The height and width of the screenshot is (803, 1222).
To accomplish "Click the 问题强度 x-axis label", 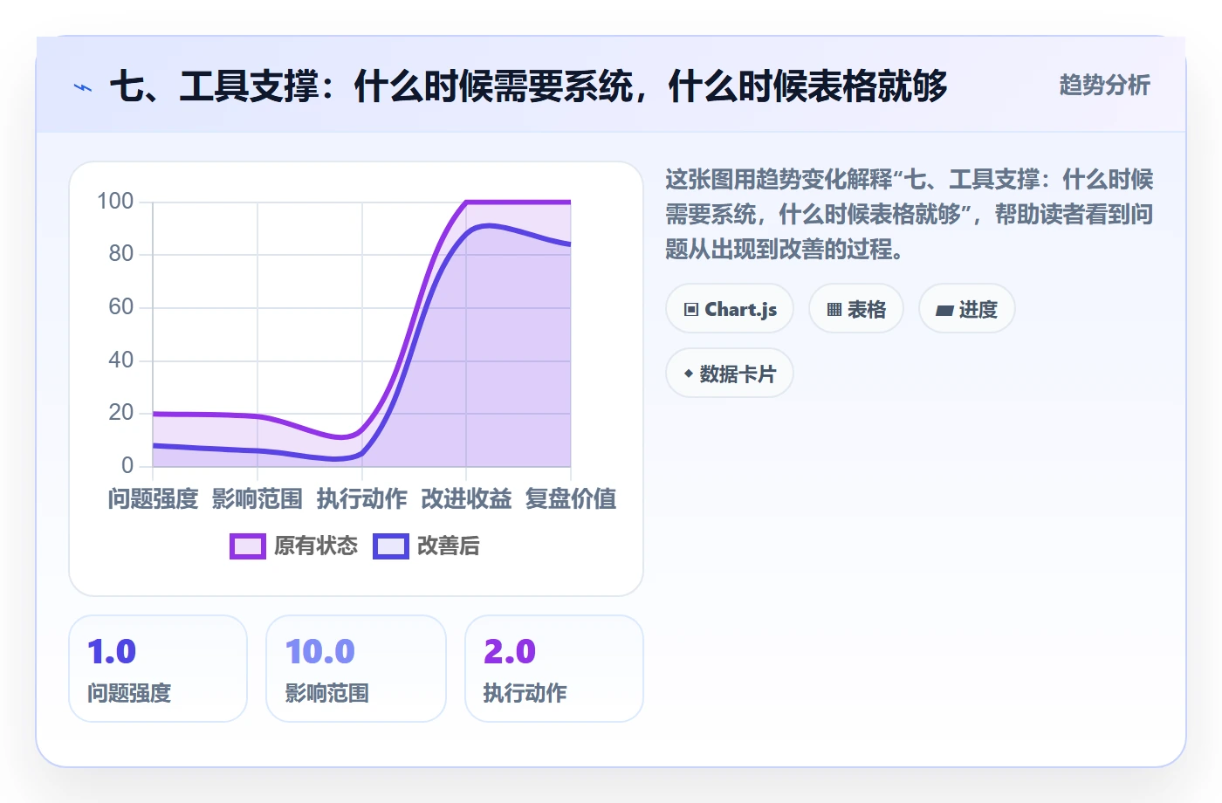I will [153, 499].
